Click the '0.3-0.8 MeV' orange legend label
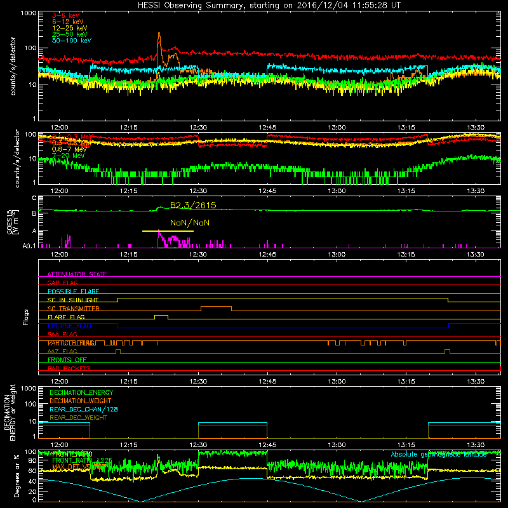Screen dimensions: 508x508 71,144
